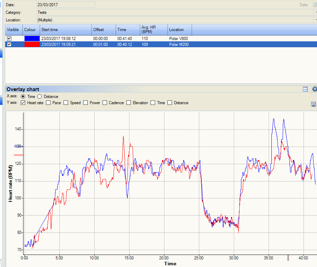Sort by the Avg. HR column header
Viewport: 317px width, 267px height.
[154, 30]
